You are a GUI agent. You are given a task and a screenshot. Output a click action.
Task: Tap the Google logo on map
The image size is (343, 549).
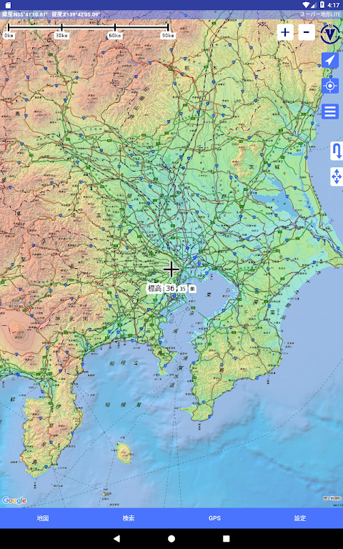pyautogui.click(x=14, y=500)
